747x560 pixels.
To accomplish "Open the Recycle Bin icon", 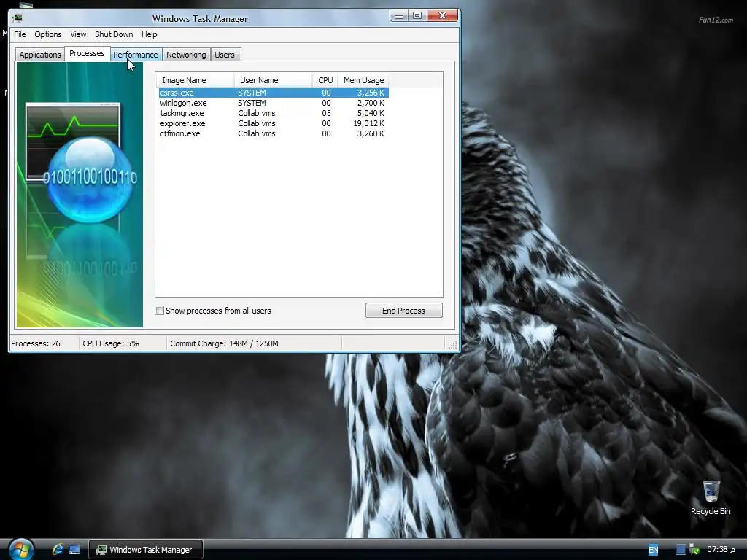I will 711,497.
